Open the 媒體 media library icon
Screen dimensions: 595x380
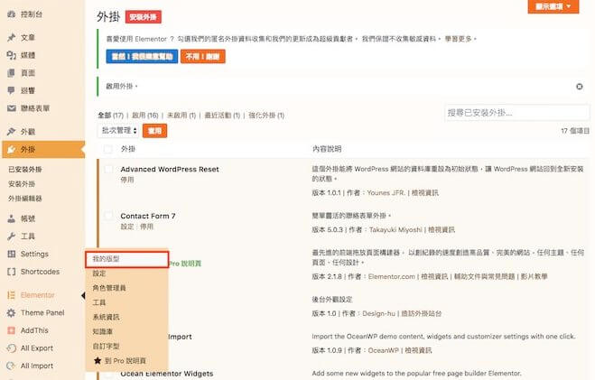(x=10, y=54)
